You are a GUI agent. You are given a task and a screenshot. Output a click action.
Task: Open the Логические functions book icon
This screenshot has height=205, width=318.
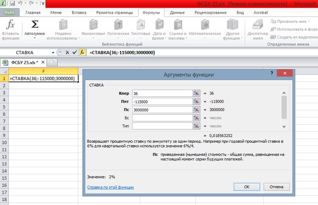[x=118, y=25]
